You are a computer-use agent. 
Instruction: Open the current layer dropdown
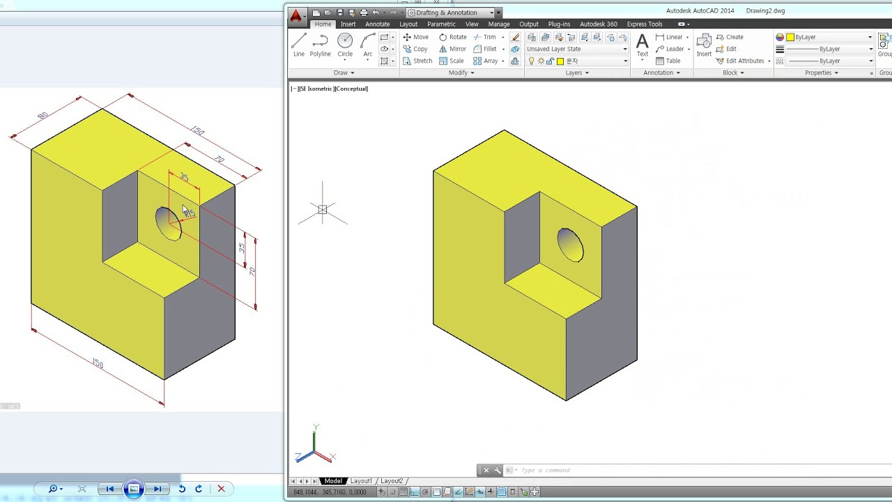pyautogui.click(x=577, y=61)
